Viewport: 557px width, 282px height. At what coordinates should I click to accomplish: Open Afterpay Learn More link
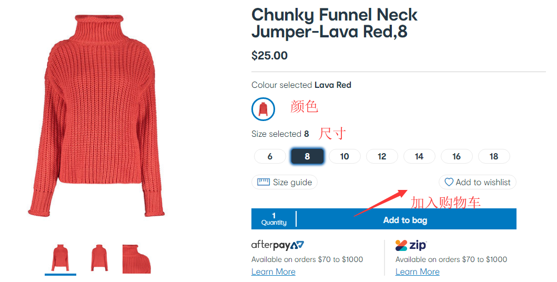274,271
